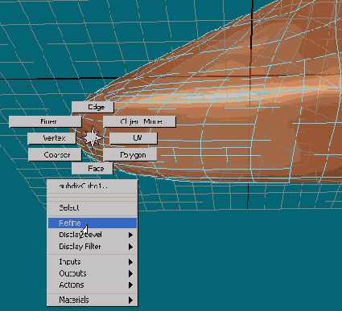The height and width of the screenshot is (311, 342).
Task: Choose Select from the context menu
Action: tap(93, 207)
